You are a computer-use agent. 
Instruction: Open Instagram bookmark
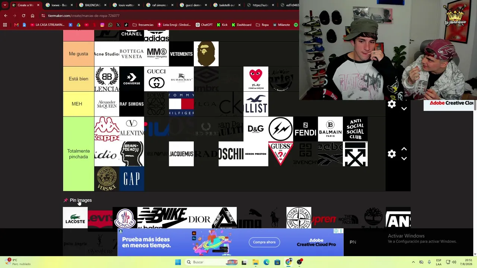click(x=102, y=25)
